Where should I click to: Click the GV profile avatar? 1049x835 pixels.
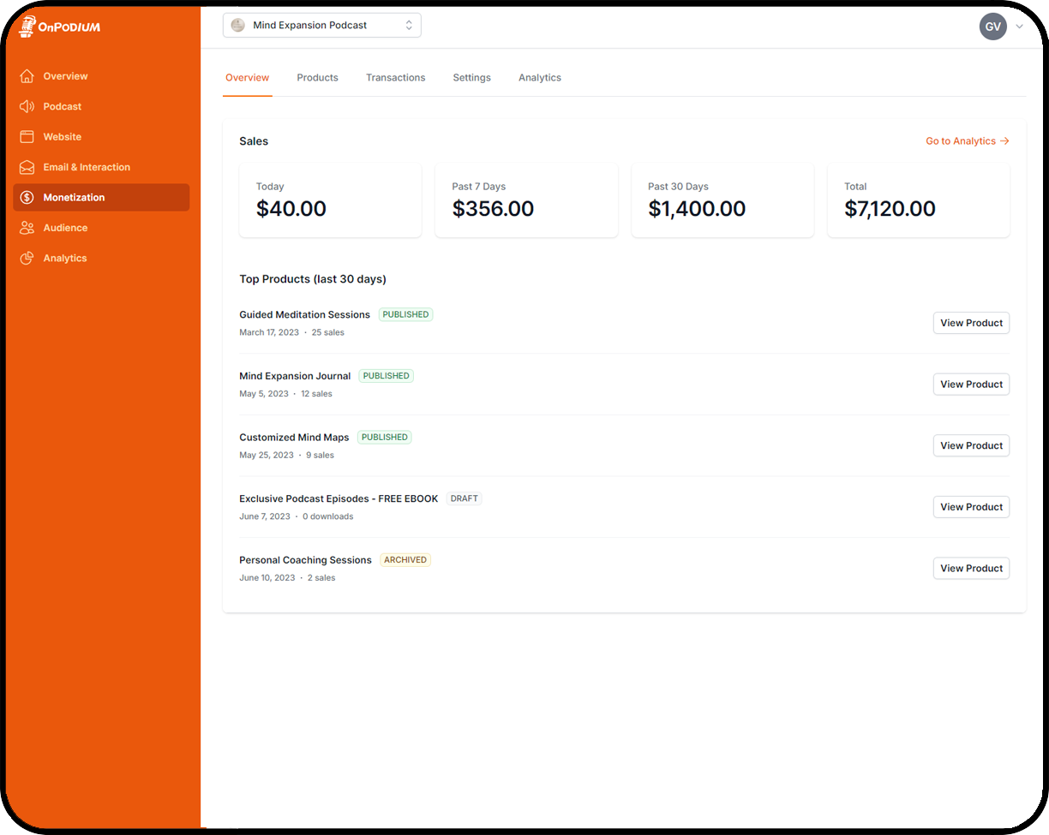tap(992, 27)
